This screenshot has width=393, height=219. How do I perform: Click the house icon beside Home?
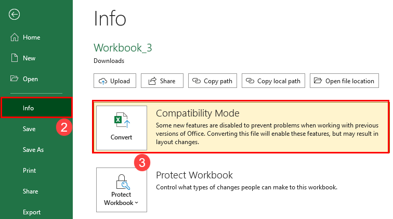click(x=14, y=37)
